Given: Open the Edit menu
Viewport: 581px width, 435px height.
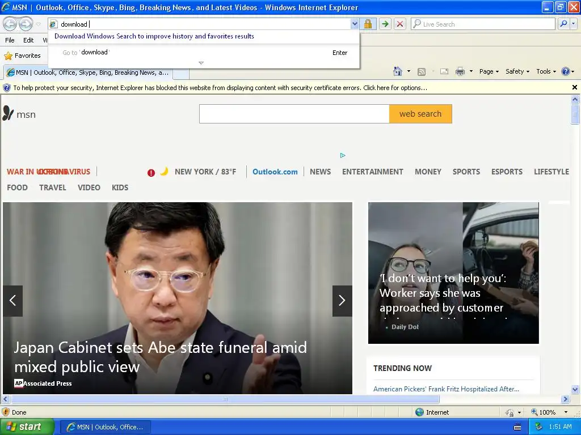Looking at the screenshot, I should click(28, 40).
